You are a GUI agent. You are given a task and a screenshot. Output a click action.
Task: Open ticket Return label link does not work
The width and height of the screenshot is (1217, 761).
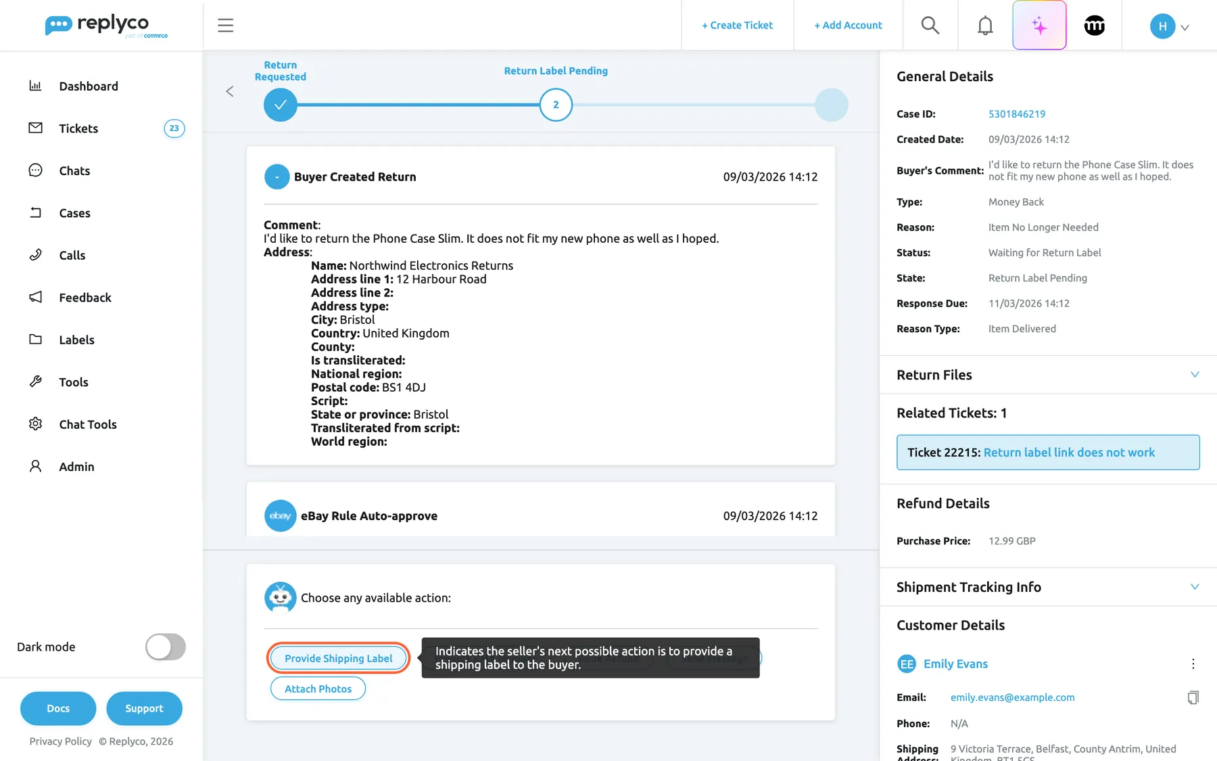(x=1069, y=453)
